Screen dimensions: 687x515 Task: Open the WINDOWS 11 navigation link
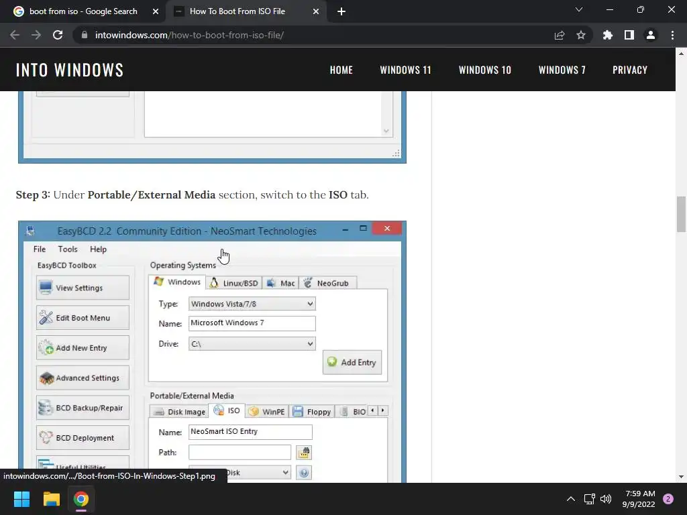point(405,70)
